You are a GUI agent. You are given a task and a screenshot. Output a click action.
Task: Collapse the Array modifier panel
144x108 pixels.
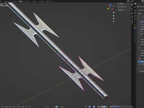pyautogui.click(x=138, y=13)
